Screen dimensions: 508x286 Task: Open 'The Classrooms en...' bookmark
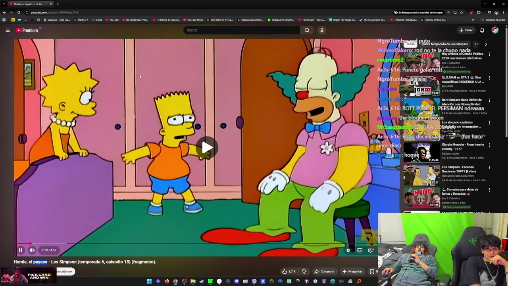(372, 20)
